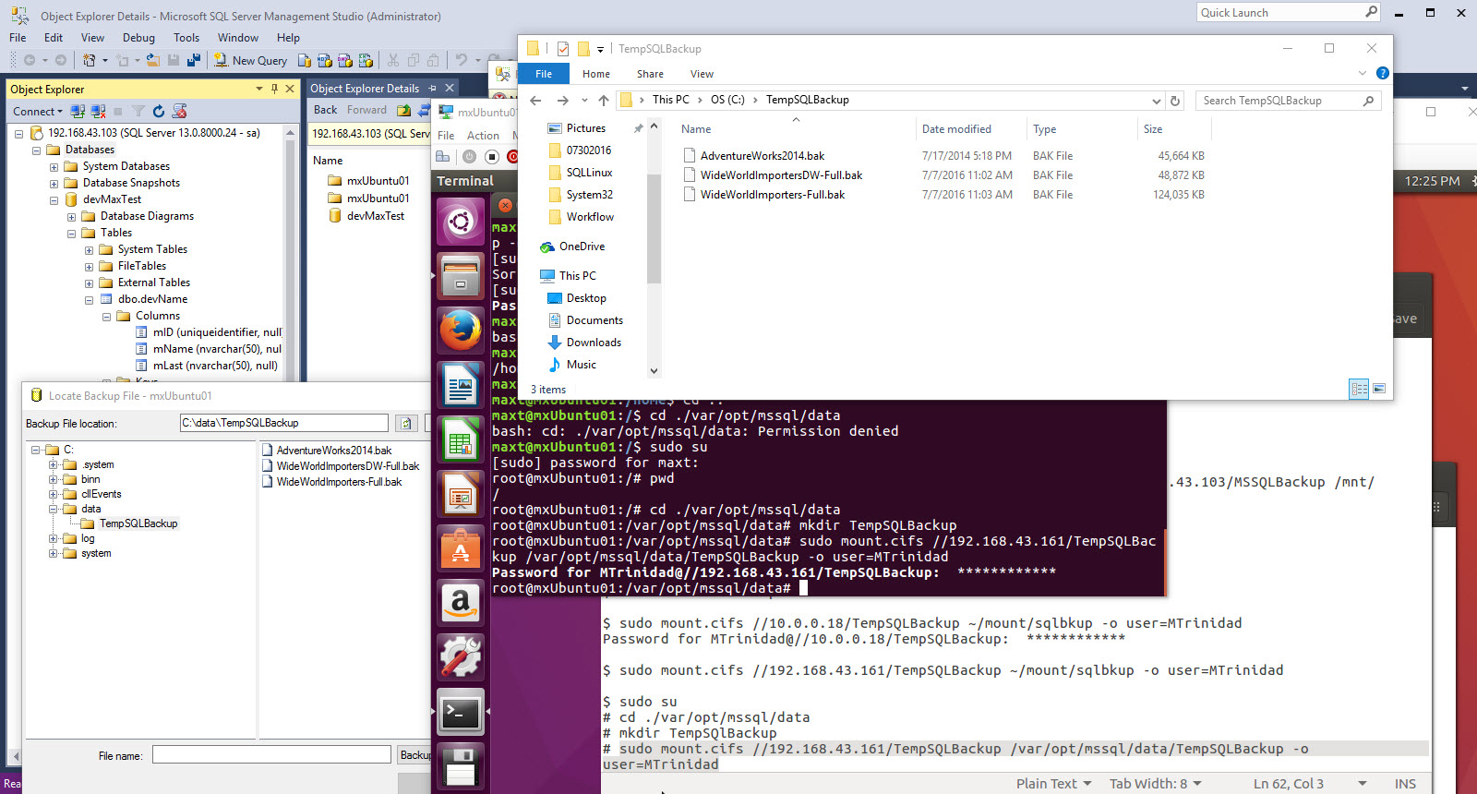
Task: Expand Database Diagrams node
Action: click(x=71, y=216)
